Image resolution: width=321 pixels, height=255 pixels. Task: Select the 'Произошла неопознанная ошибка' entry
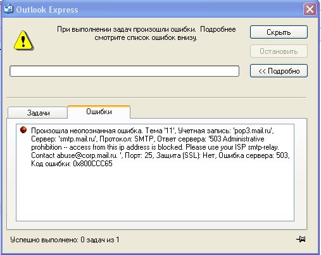tap(160, 147)
